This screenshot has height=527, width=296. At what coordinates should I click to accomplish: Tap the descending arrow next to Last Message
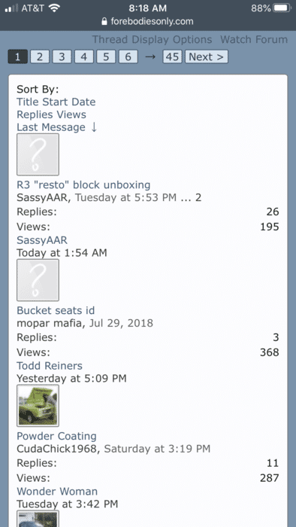94,127
